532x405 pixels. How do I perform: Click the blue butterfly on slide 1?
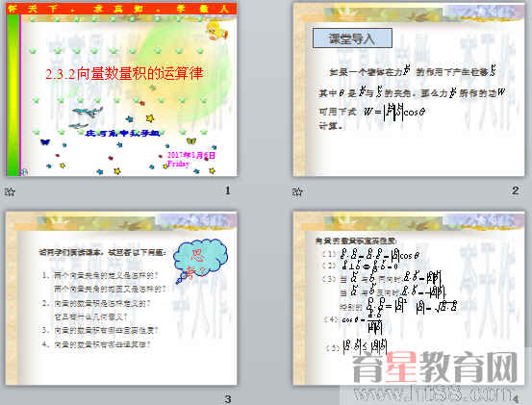(x=45, y=141)
